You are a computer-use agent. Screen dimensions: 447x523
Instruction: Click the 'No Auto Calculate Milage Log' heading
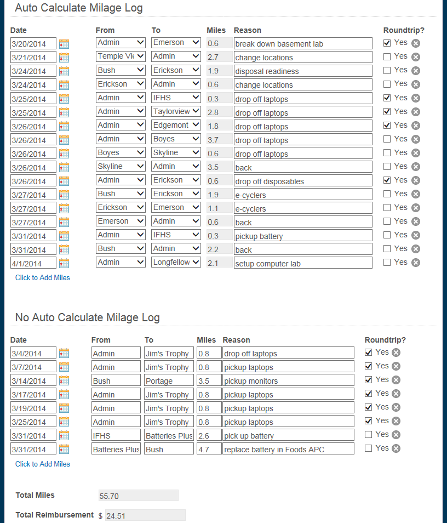[x=88, y=317]
